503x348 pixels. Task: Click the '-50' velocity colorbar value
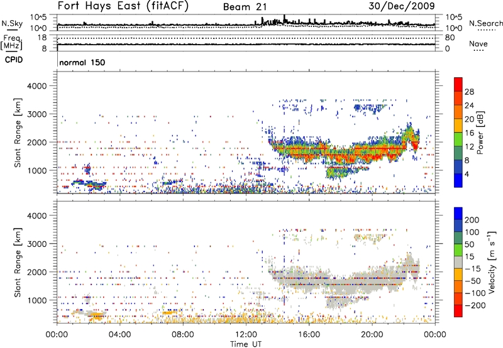click(x=473, y=281)
